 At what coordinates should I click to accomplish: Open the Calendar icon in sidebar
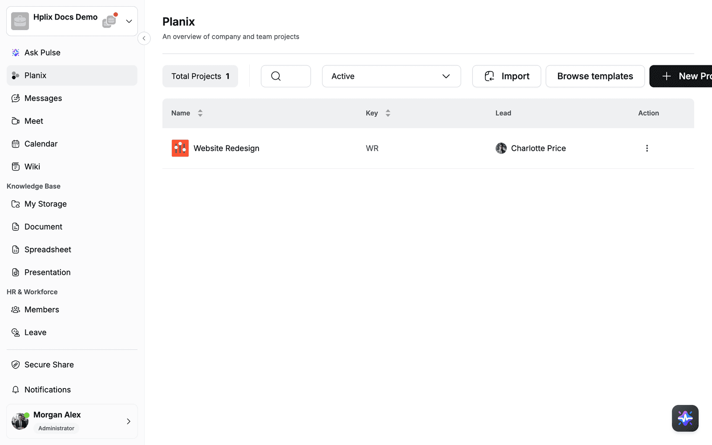16,144
